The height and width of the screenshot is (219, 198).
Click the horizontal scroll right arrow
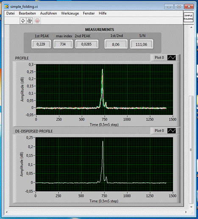coord(186,212)
